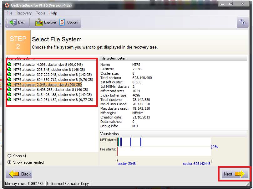Click 1st Mft cluster value 8.533

pyautogui.click(x=137, y=82)
